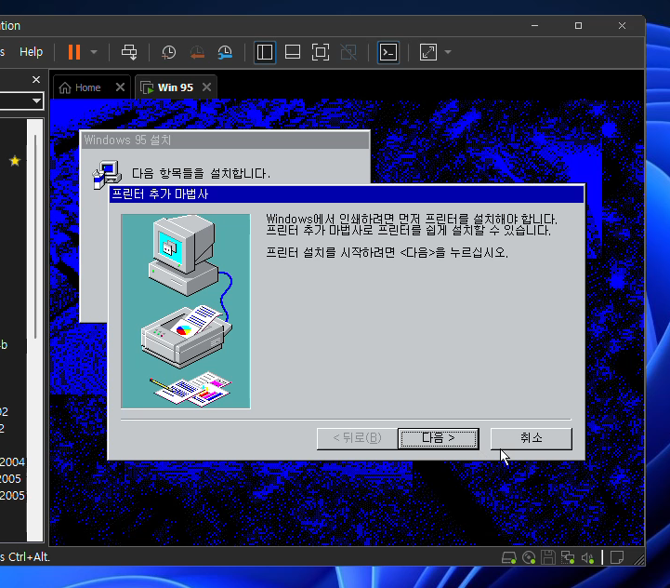
Task: Click the Windows 95 설치 window title
Action: pyautogui.click(x=127, y=140)
